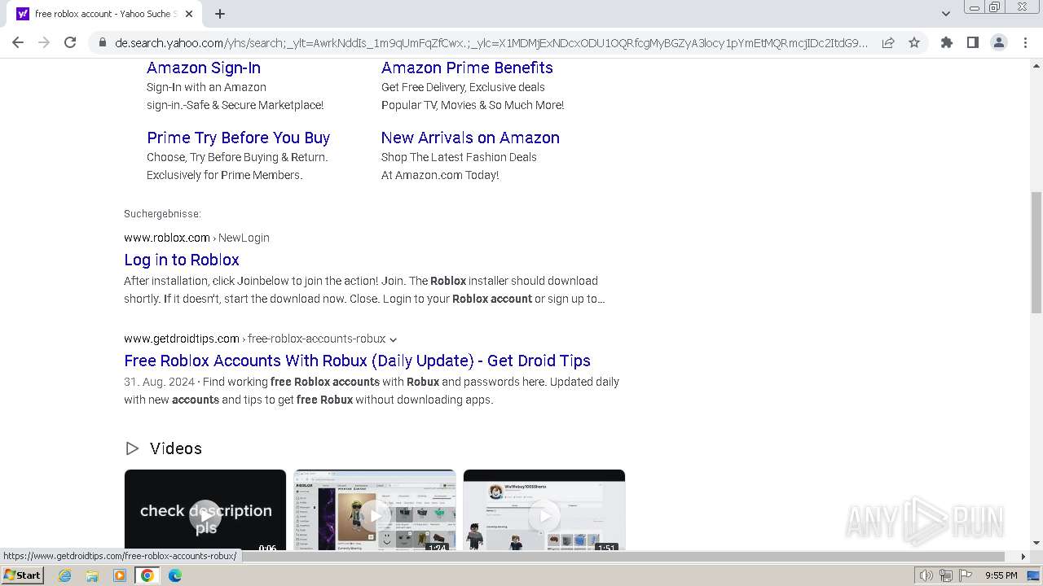This screenshot has width=1043, height=586.
Task: Expand the getdroidtips result options chevron
Action: [393, 339]
